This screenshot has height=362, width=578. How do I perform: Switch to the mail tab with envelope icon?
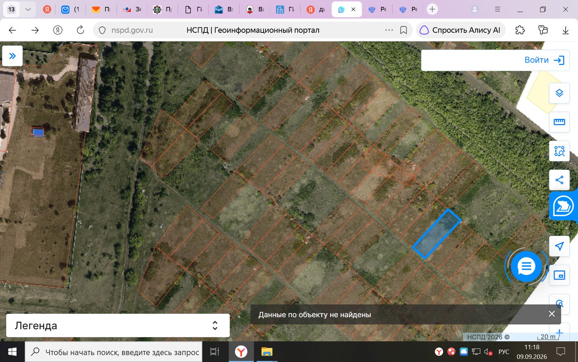tap(70, 9)
